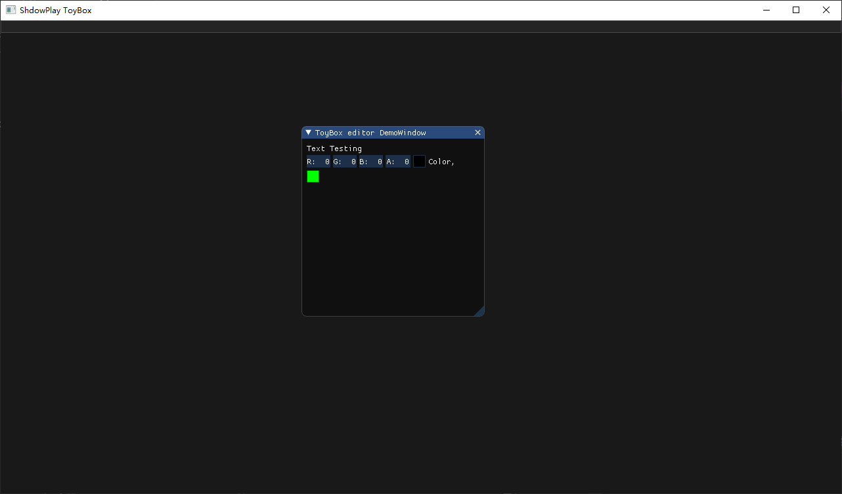Open the black color preview swatch

[419, 162]
